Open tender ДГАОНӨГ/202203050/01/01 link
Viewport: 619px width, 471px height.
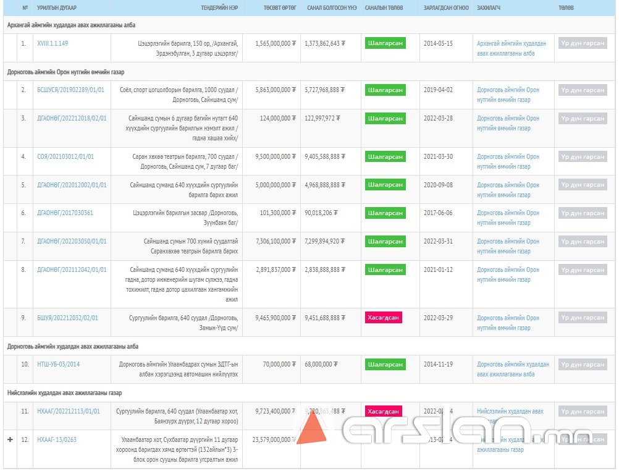(x=72, y=242)
